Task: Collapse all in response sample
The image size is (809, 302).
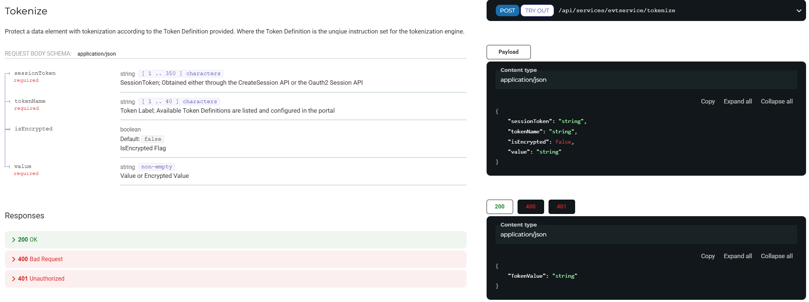Action: coord(777,256)
